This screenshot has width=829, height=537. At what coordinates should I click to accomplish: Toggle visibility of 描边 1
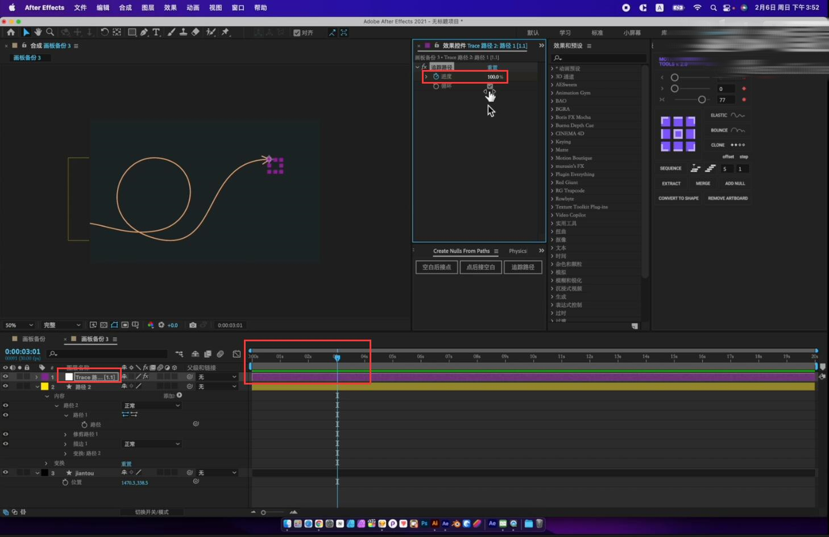click(x=6, y=444)
